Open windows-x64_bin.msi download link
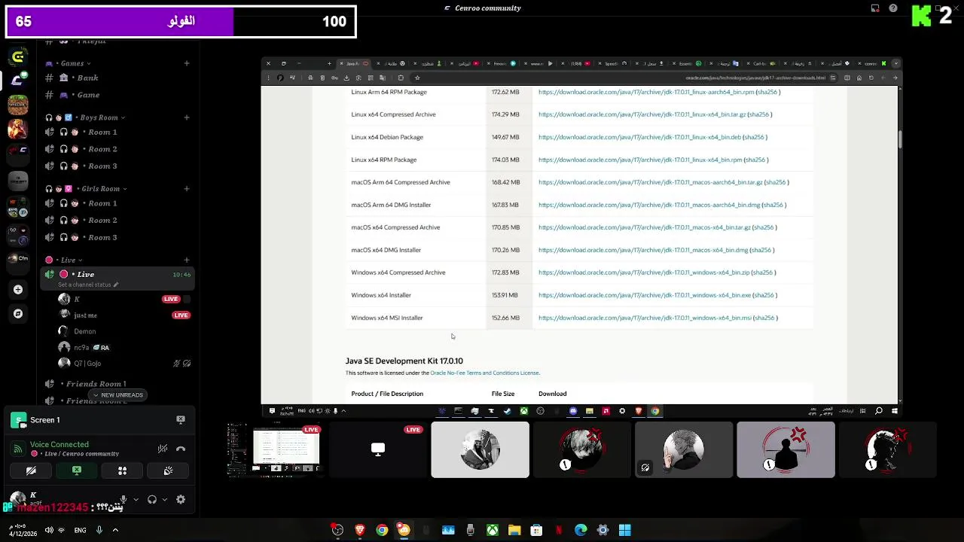Viewport: 964px width, 542px height. tap(645, 318)
